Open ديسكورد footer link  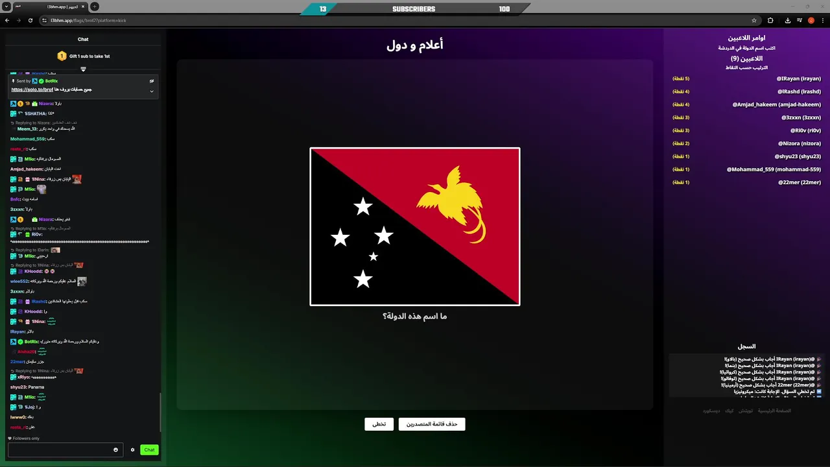pos(711,411)
